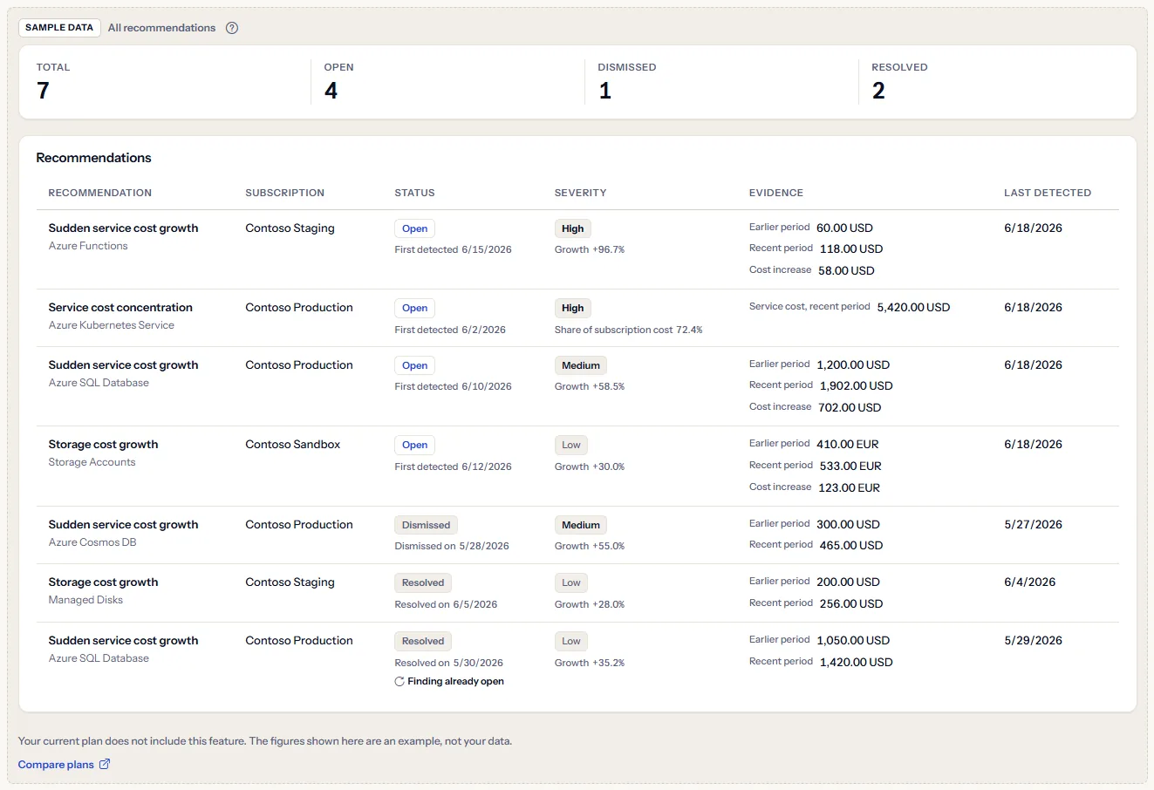Select the Evidence column header
The image size is (1154, 790).
click(776, 193)
